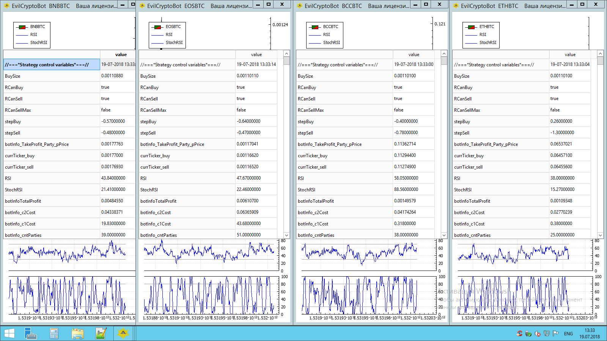The image size is (607, 341).
Task: Click the stepSell value -1.30000000 in ETHBTC
Action: [x=562, y=133]
